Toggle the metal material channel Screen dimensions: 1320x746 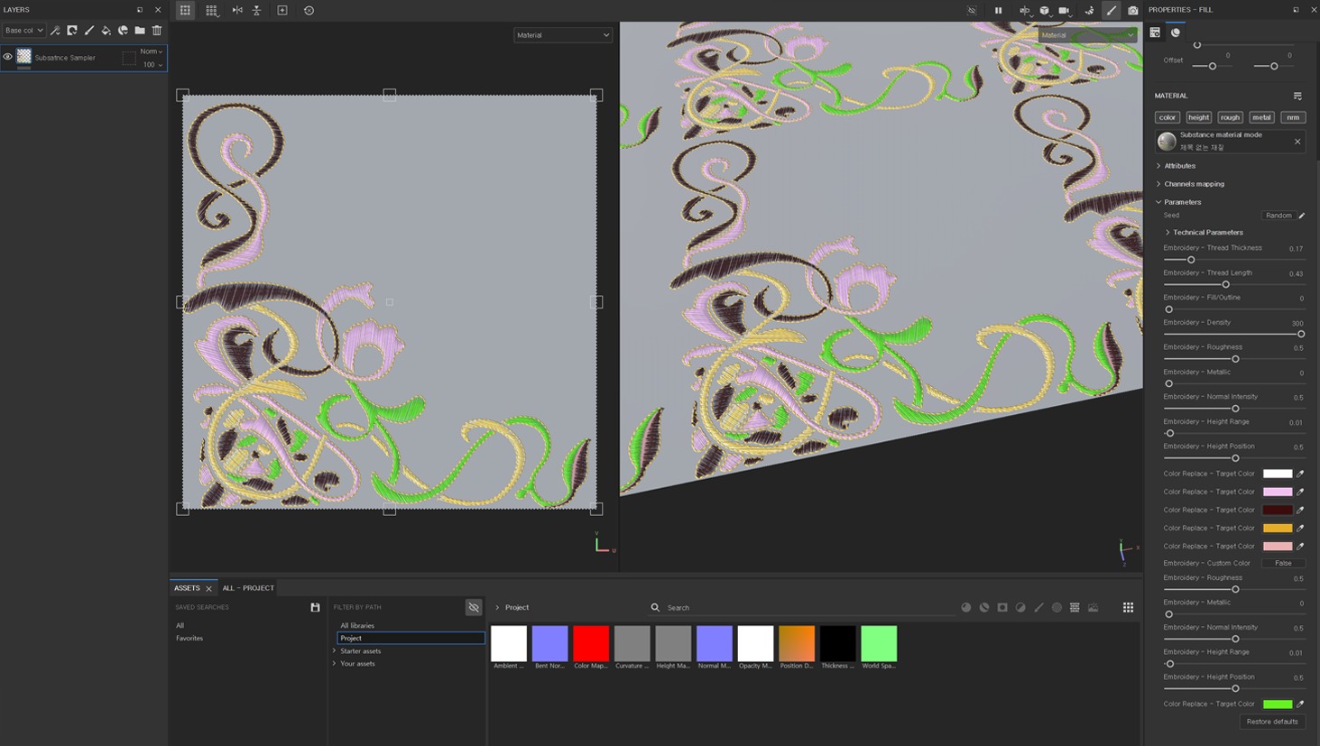pos(1261,117)
